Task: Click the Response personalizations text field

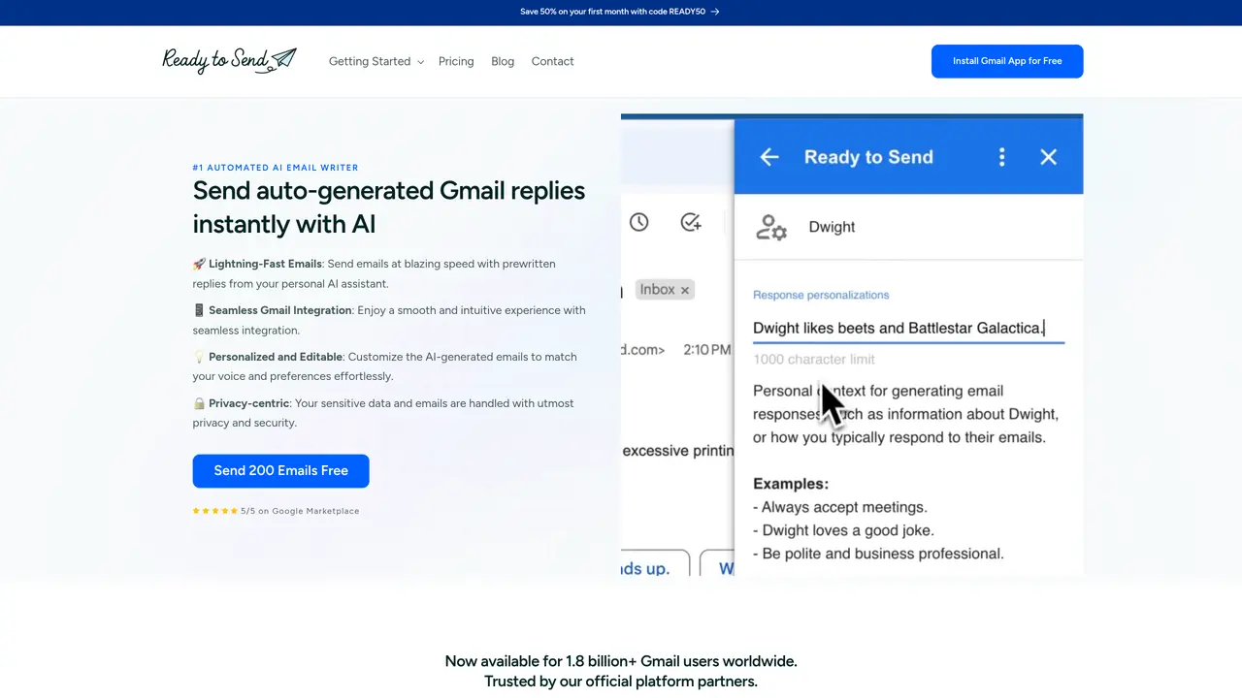Action: [x=908, y=328]
